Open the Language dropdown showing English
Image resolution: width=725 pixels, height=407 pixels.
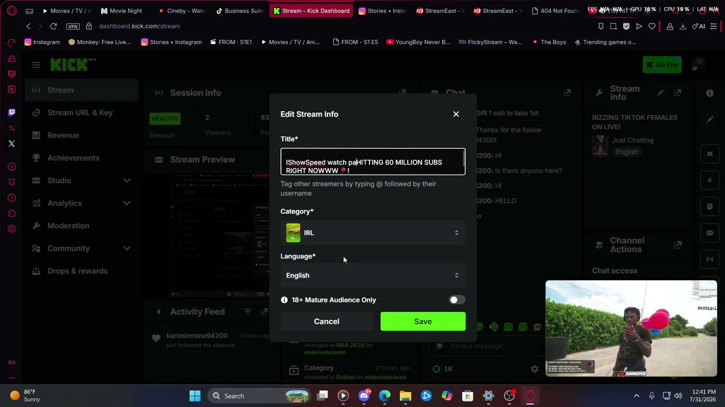point(373,275)
